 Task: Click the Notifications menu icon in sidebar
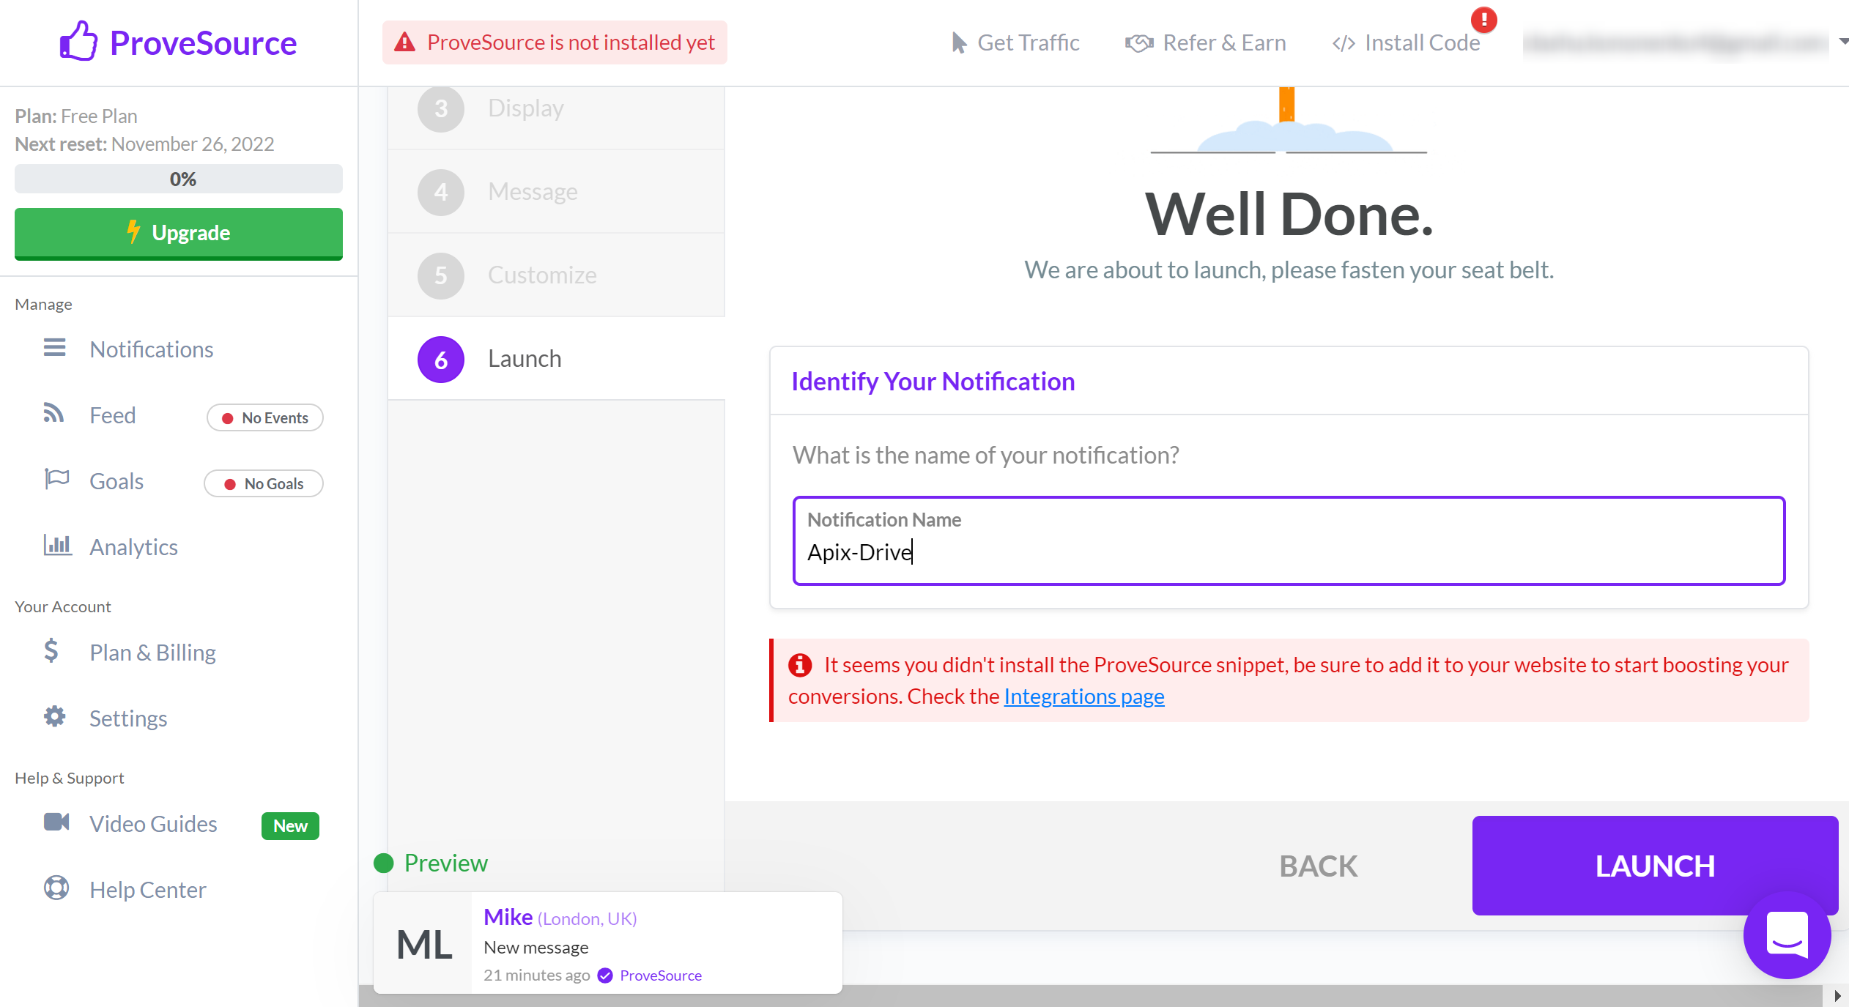point(54,349)
